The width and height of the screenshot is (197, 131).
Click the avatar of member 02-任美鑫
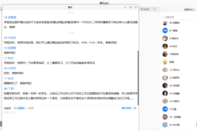coord(165,93)
